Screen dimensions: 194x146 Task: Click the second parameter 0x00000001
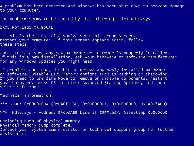[x=95, y=104]
